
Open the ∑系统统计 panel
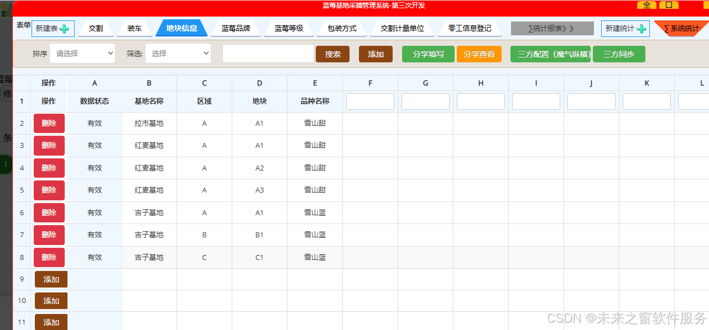[x=681, y=29]
